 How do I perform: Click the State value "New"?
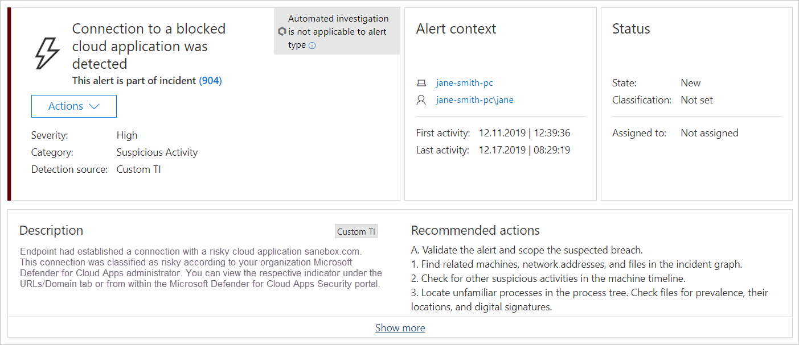click(690, 82)
